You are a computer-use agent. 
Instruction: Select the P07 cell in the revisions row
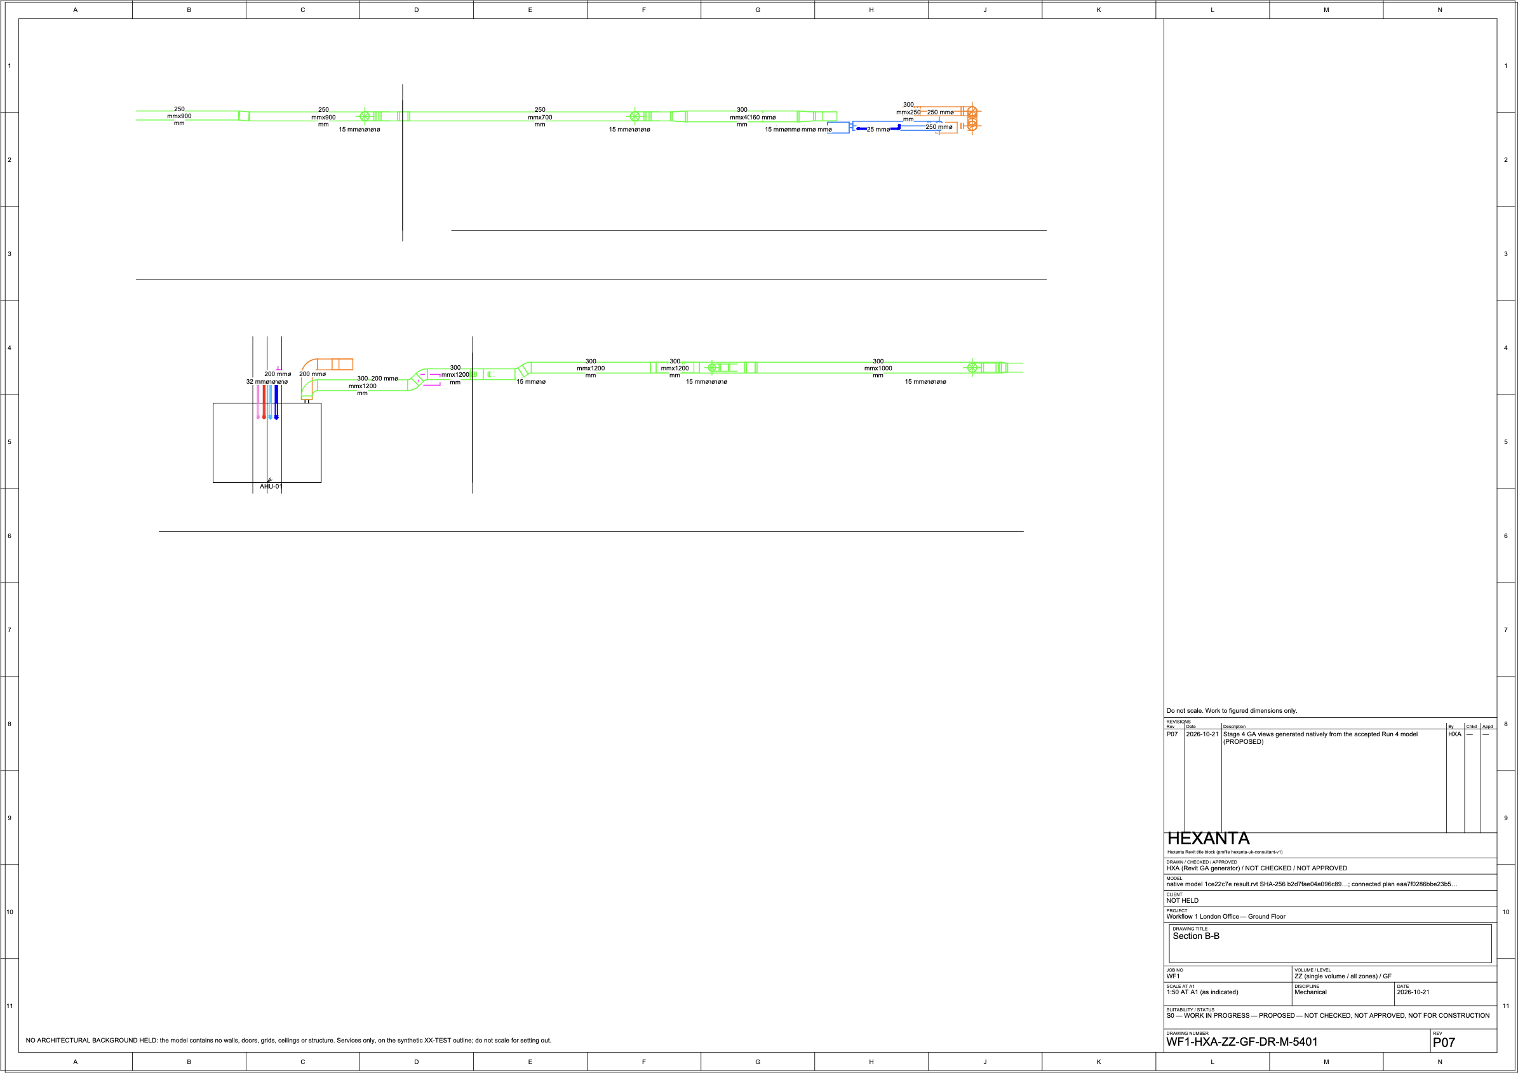click(1172, 734)
